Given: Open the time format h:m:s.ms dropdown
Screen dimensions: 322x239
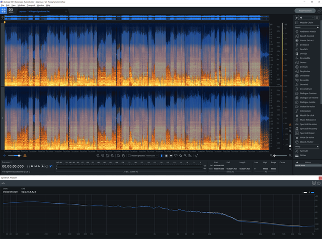Looking at the screenshot, I should 7,162.
